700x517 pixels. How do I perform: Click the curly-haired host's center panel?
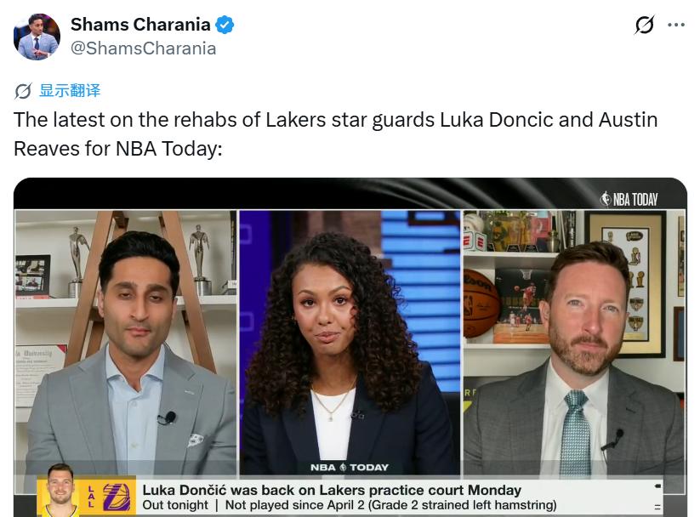coord(350,343)
